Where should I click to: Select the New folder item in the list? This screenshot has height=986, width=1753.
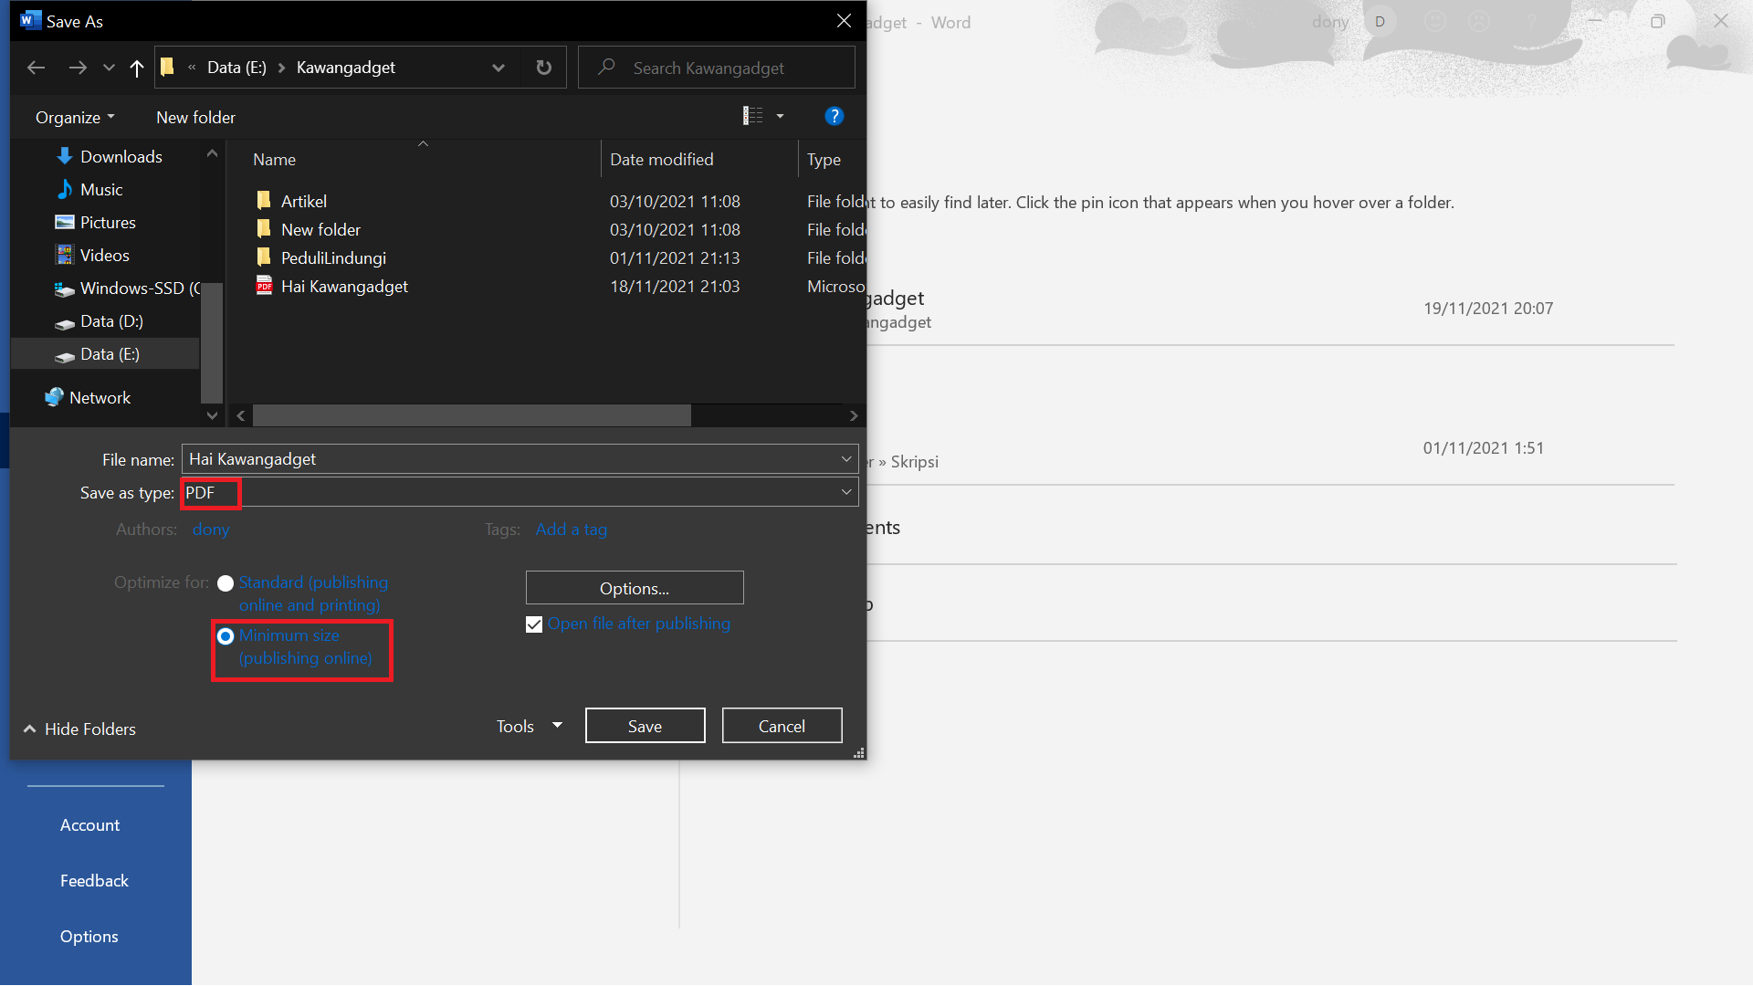point(320,230)
